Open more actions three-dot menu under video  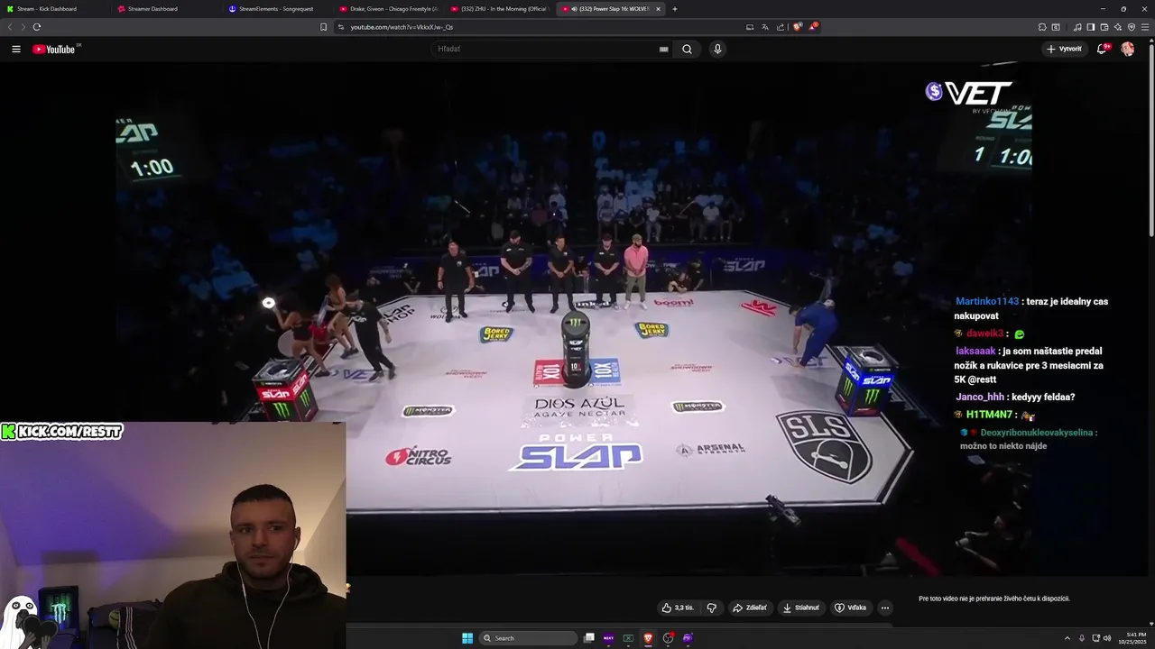pos(885,608)
